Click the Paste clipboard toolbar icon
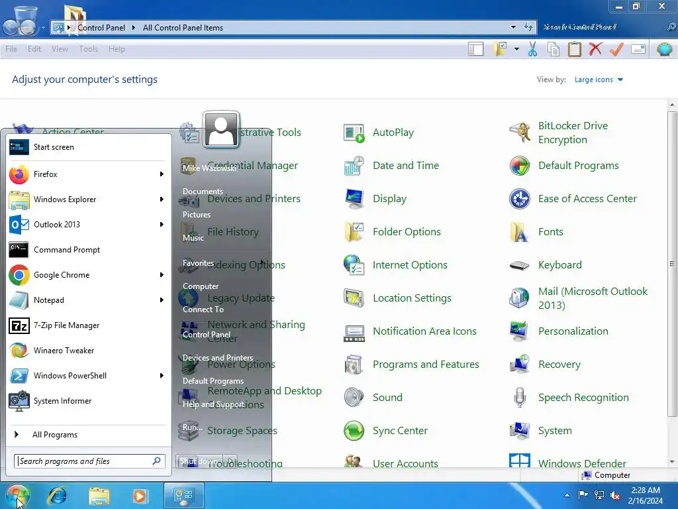 pos(575,49)
